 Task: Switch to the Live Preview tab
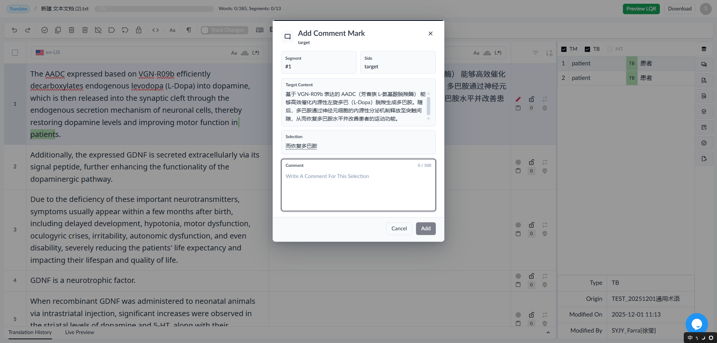(80, 332)
